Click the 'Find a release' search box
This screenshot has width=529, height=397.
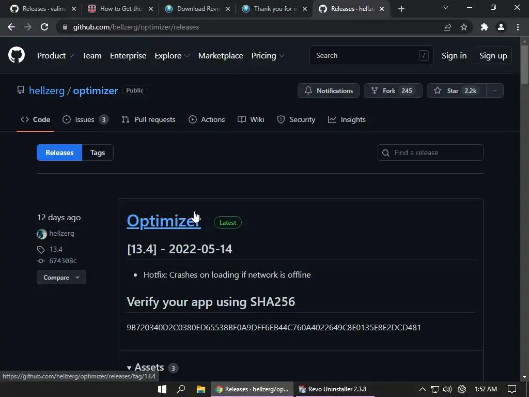point(430,152)
